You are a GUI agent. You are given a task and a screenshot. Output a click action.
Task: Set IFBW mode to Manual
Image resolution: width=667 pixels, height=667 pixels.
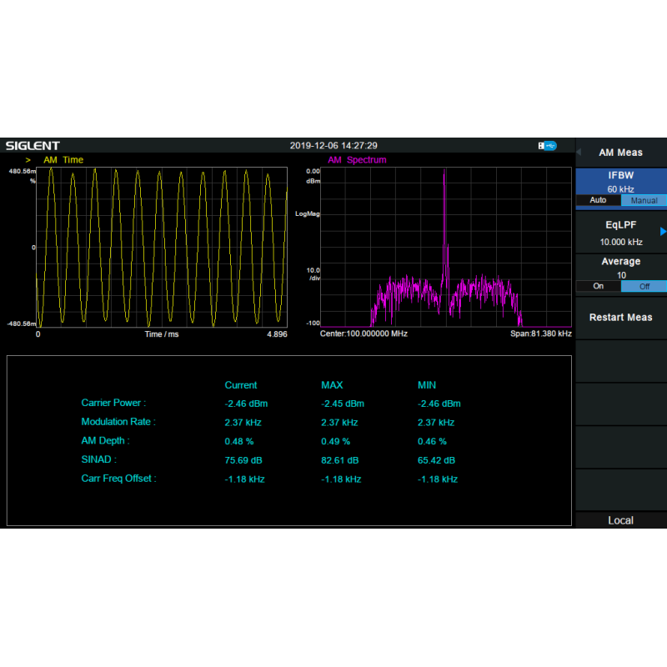[x=644, y=201]
